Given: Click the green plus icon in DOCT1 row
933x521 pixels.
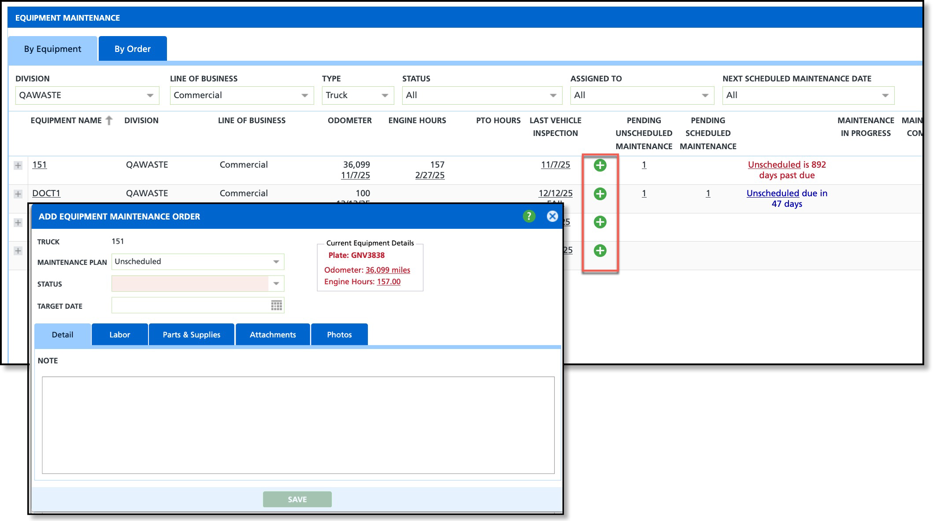Looking at the screenshot, I should pos(600,194).
